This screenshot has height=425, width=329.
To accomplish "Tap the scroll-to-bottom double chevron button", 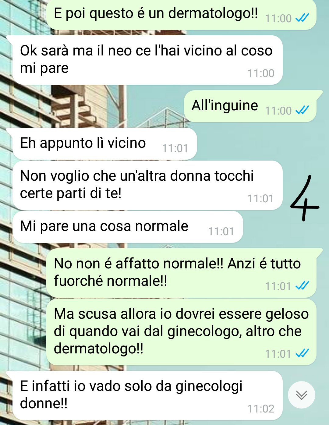I will point(301,395).
